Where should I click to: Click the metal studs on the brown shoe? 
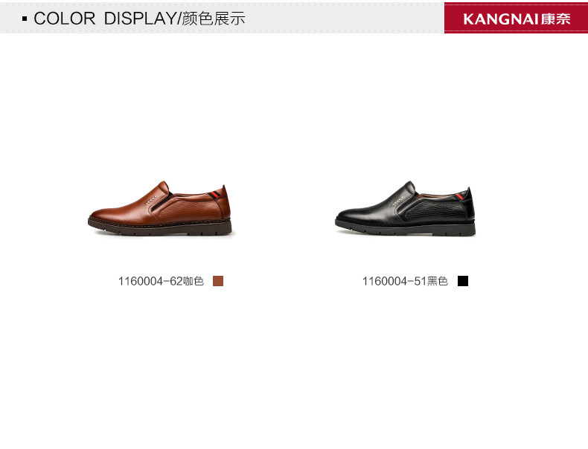tap(151, 200)
